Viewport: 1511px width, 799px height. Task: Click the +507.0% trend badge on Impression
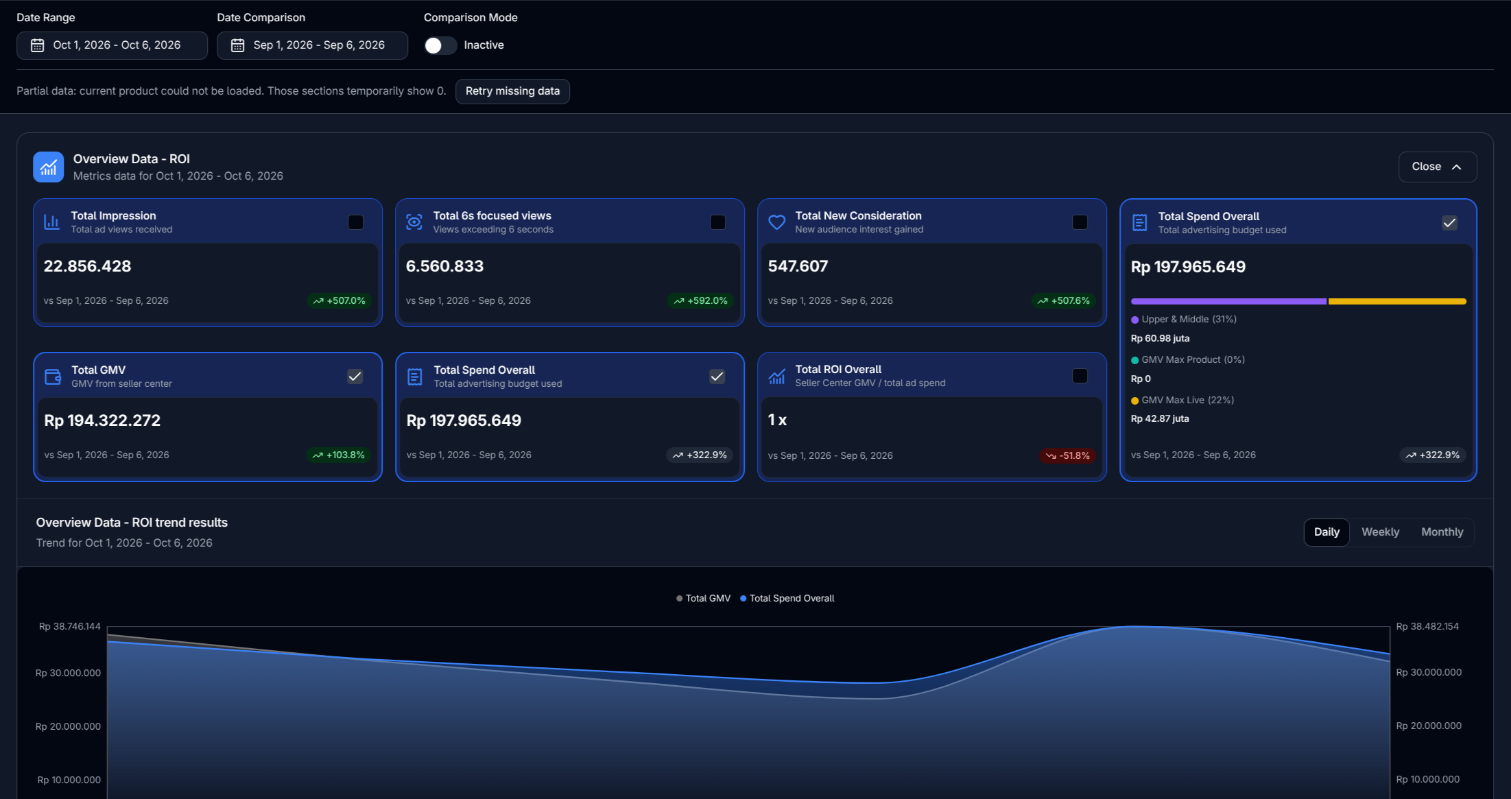(x=340, y=300)
